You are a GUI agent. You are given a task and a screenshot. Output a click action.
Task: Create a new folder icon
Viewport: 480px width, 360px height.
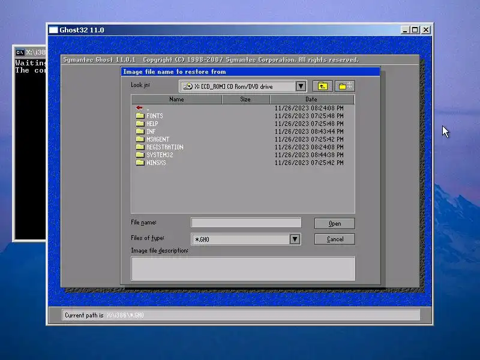pyautogui.click(x=345, y=86)
